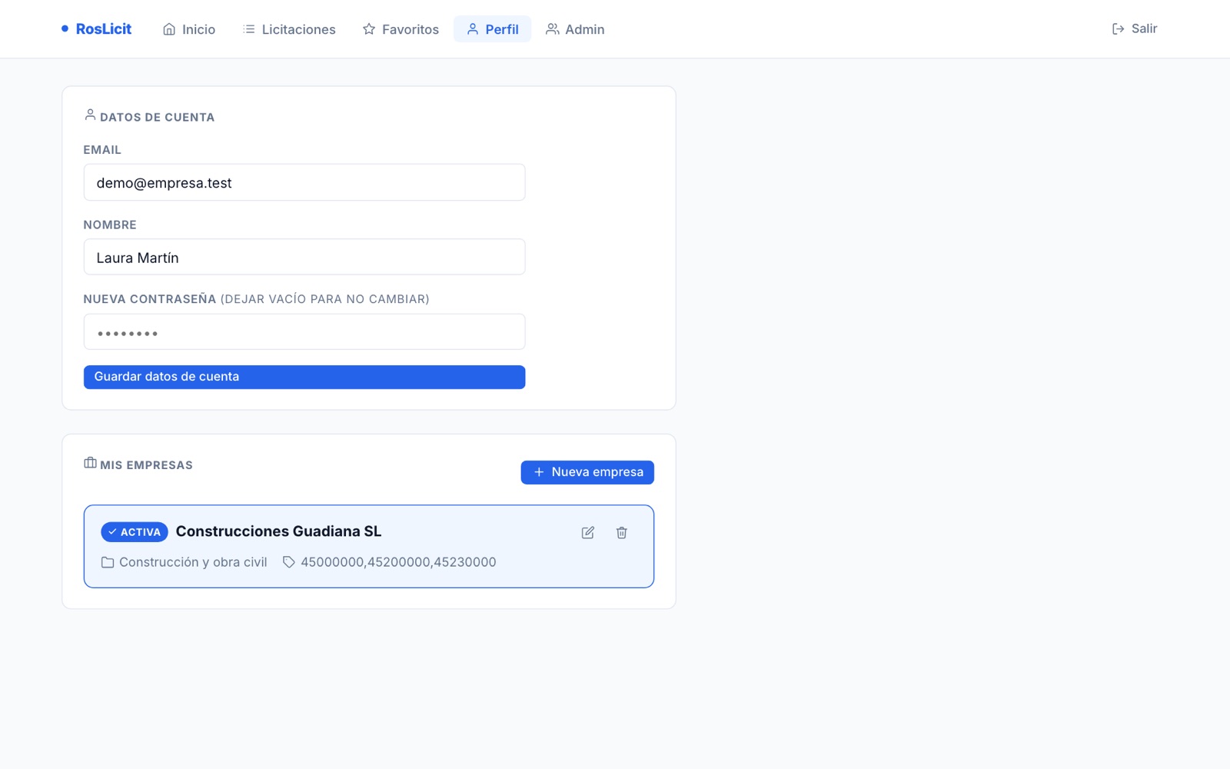Image resolution: width=1230 pixels, height=769 pixels.
Task: Select the Perfil tab
Action: pos(493,29)
